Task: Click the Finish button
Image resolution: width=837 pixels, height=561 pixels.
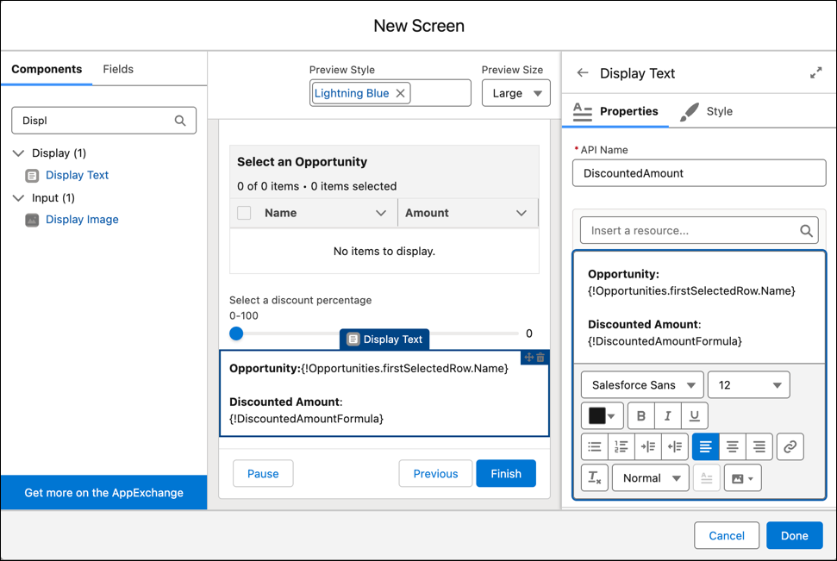Action: (x=506, y=473)
